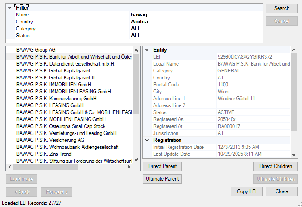Collapse the Entity section chevron
Screen dimensions: 302x207
(x=147, y=50)
